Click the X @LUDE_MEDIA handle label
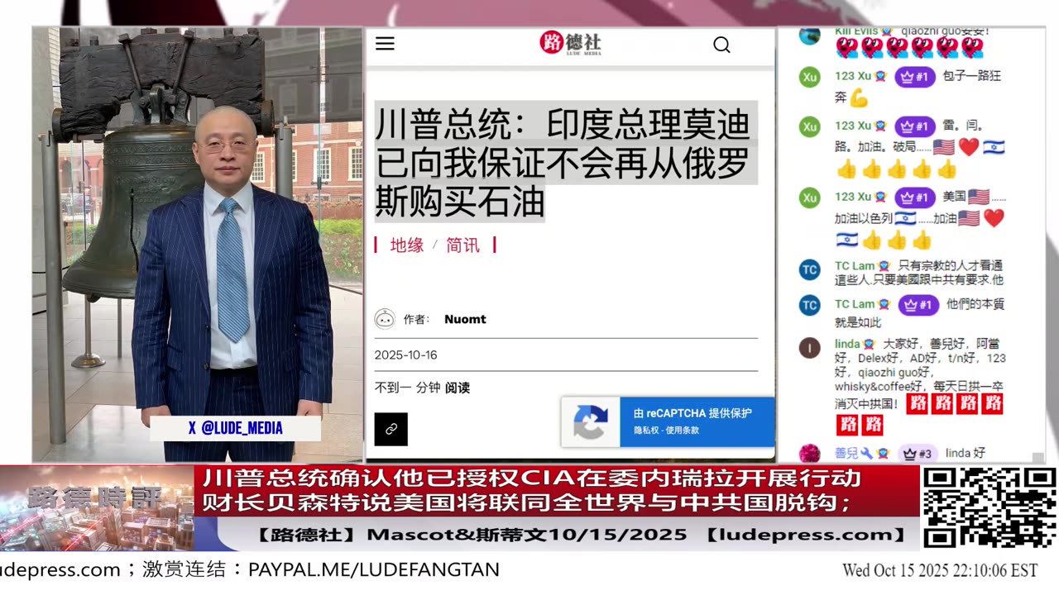 (x=236, y=428)
